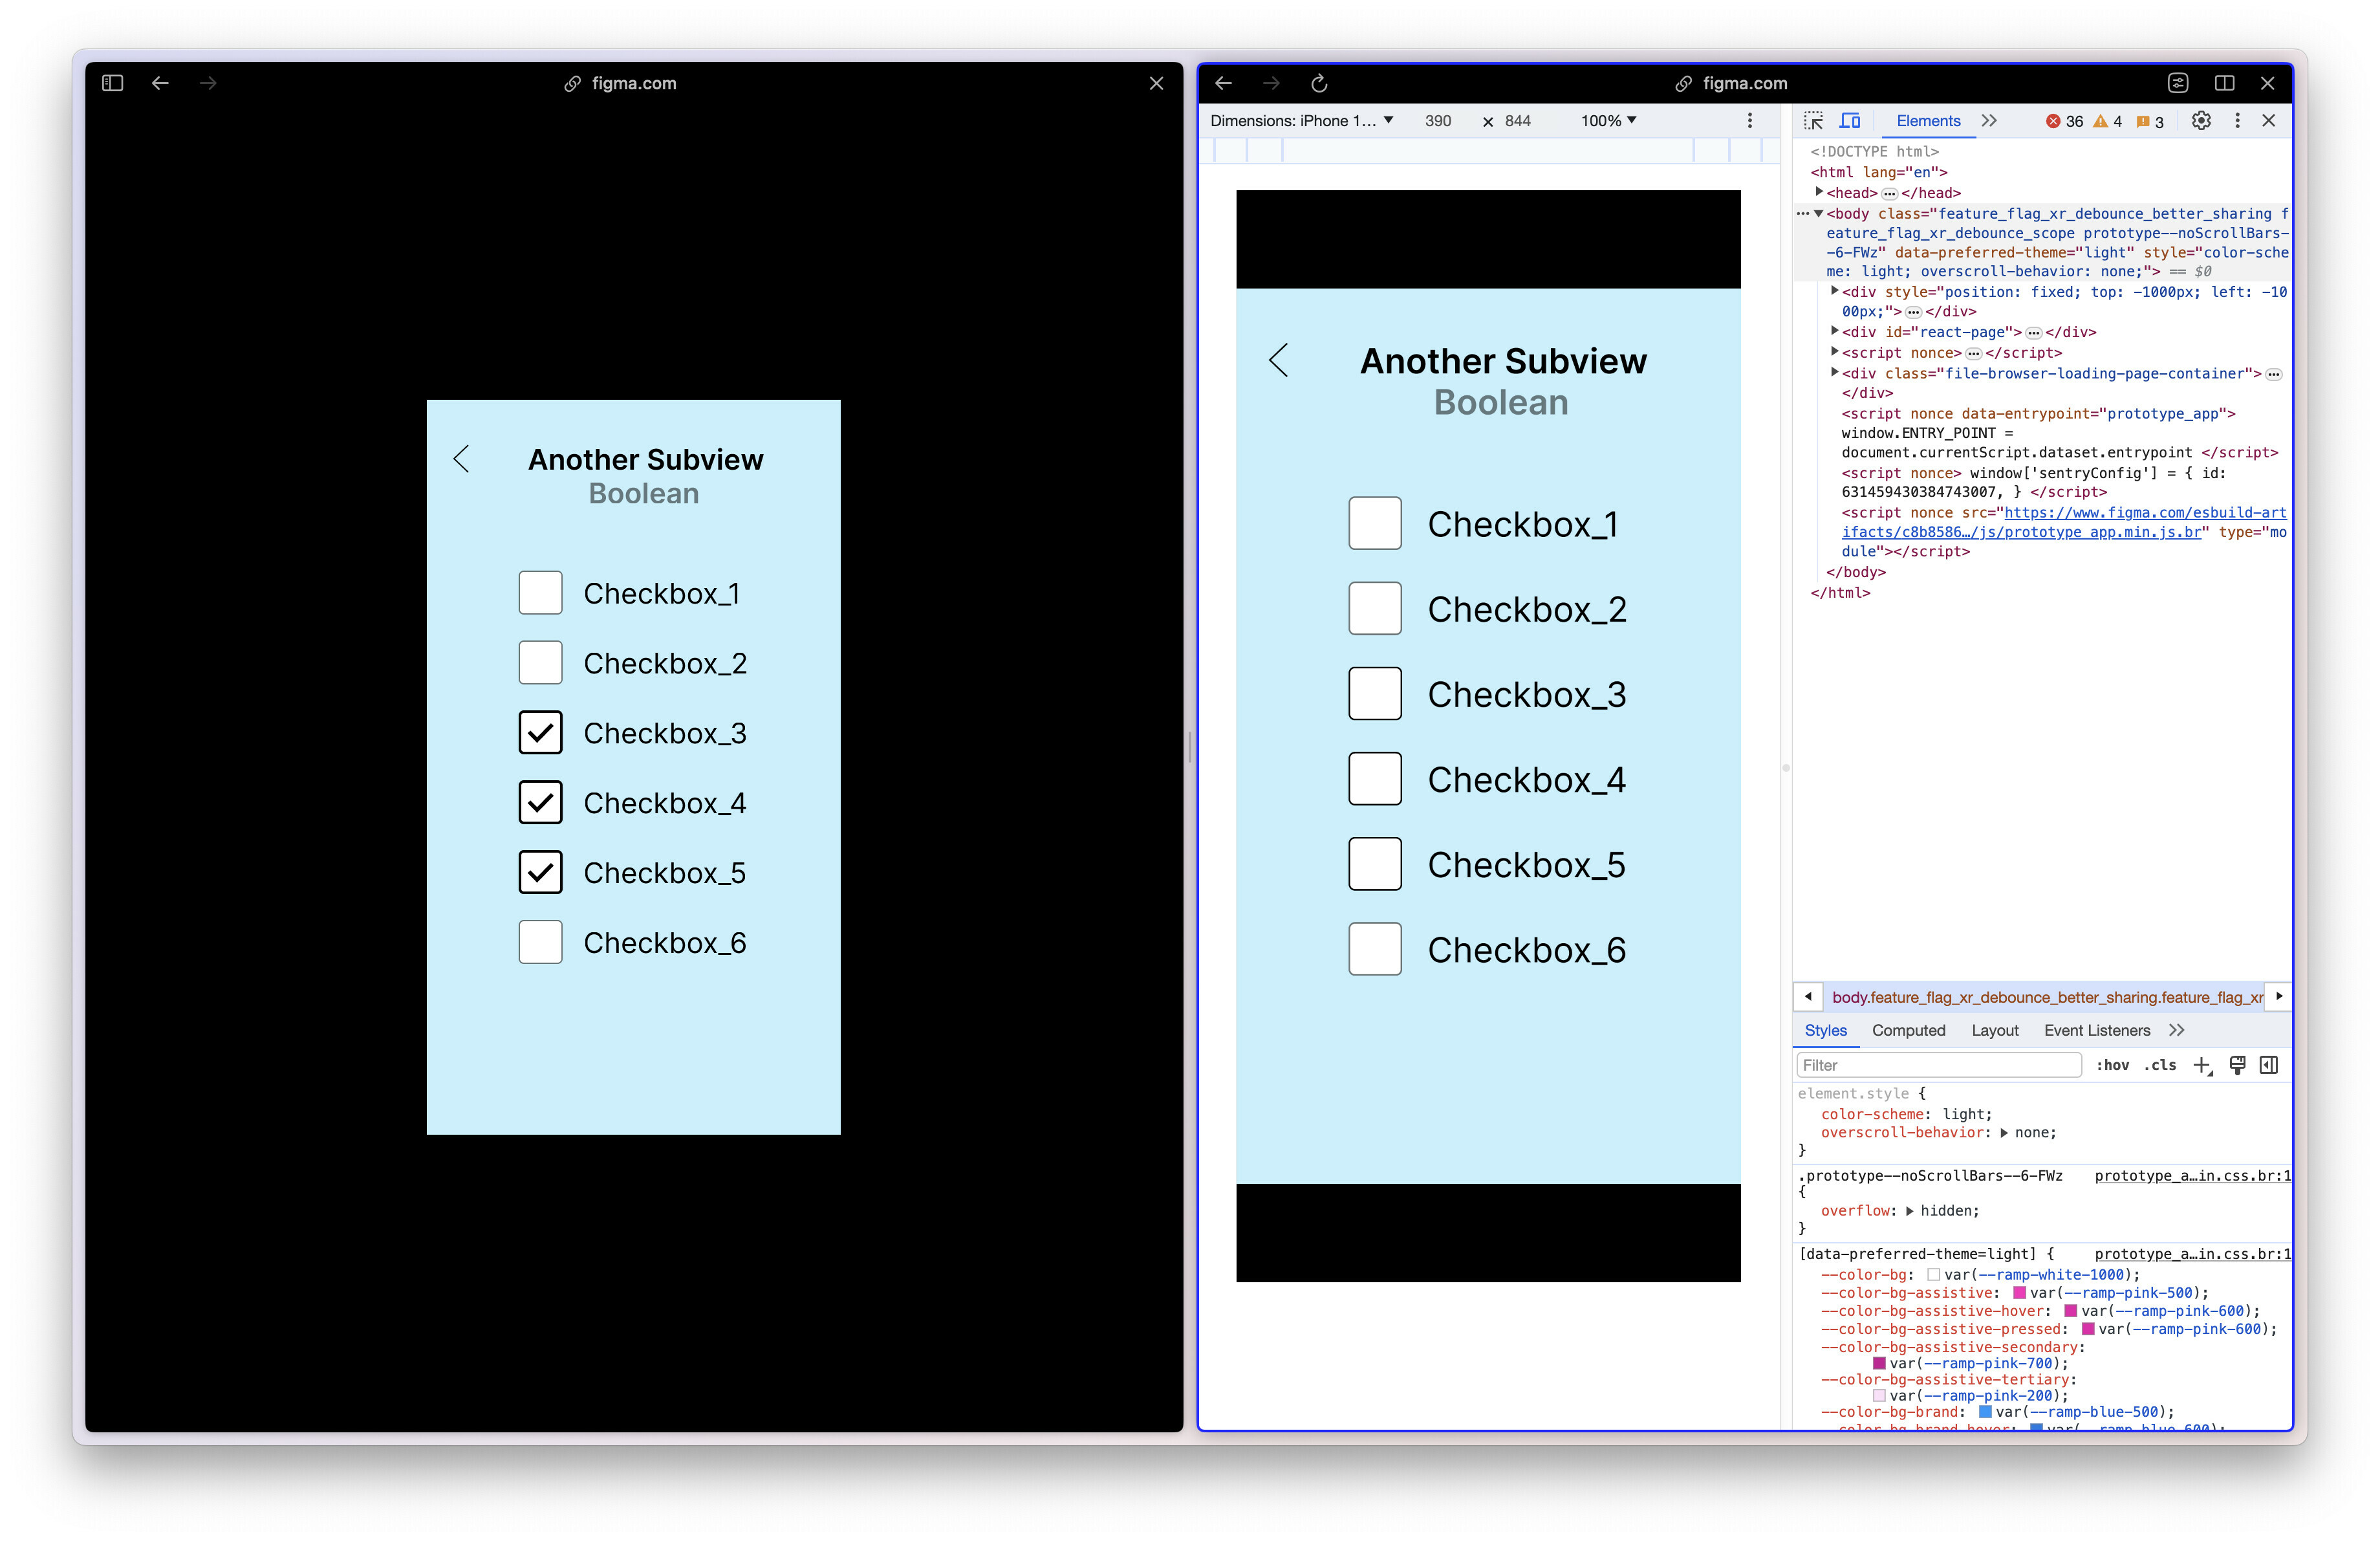Screen dimensions: 2380x1541
Task: Click the Elements panel tab in DevTools
Action: (1924, 120)
